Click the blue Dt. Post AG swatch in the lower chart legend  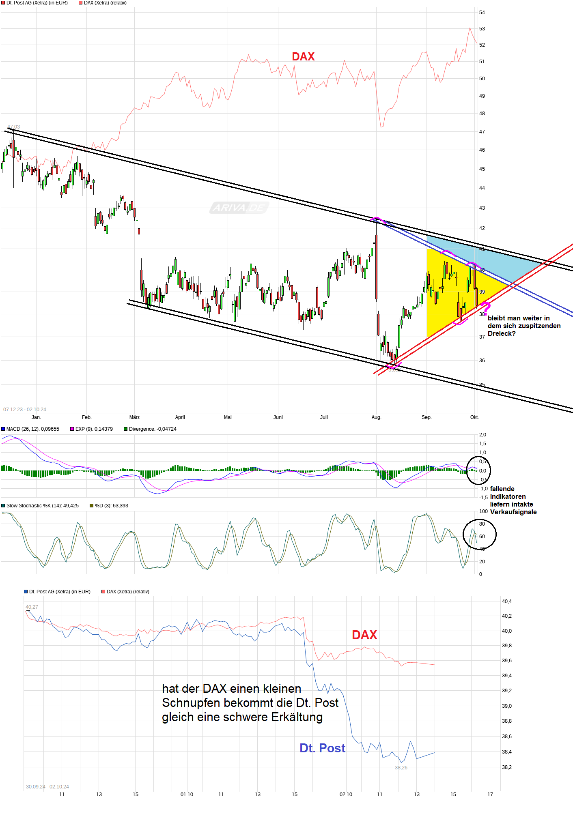[26, 592]
